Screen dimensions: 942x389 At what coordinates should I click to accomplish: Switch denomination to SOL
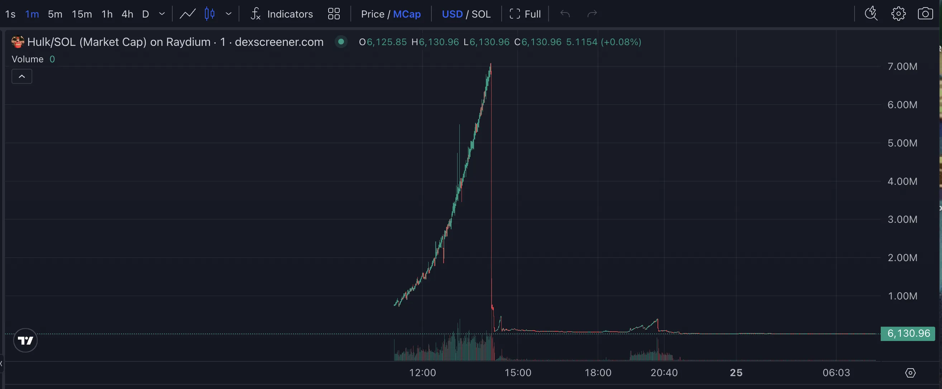pos(481,14)
